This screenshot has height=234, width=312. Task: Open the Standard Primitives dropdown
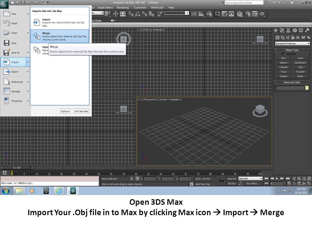292,44
